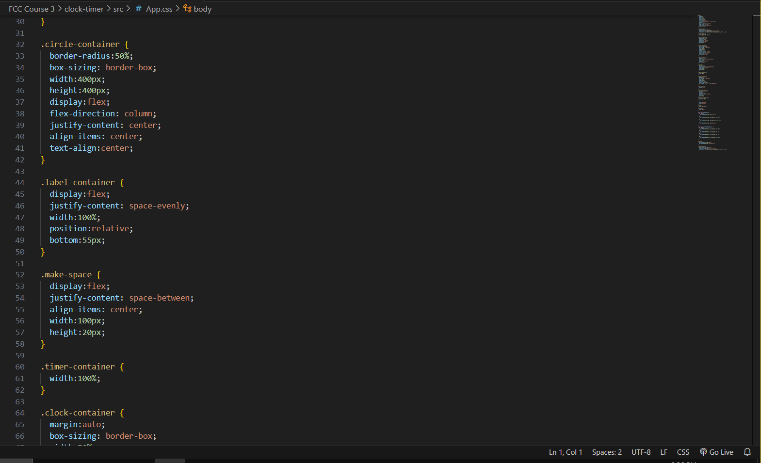Click align-items: center; on line 40
The image size is (761, 463).
[x=96, y=136]
